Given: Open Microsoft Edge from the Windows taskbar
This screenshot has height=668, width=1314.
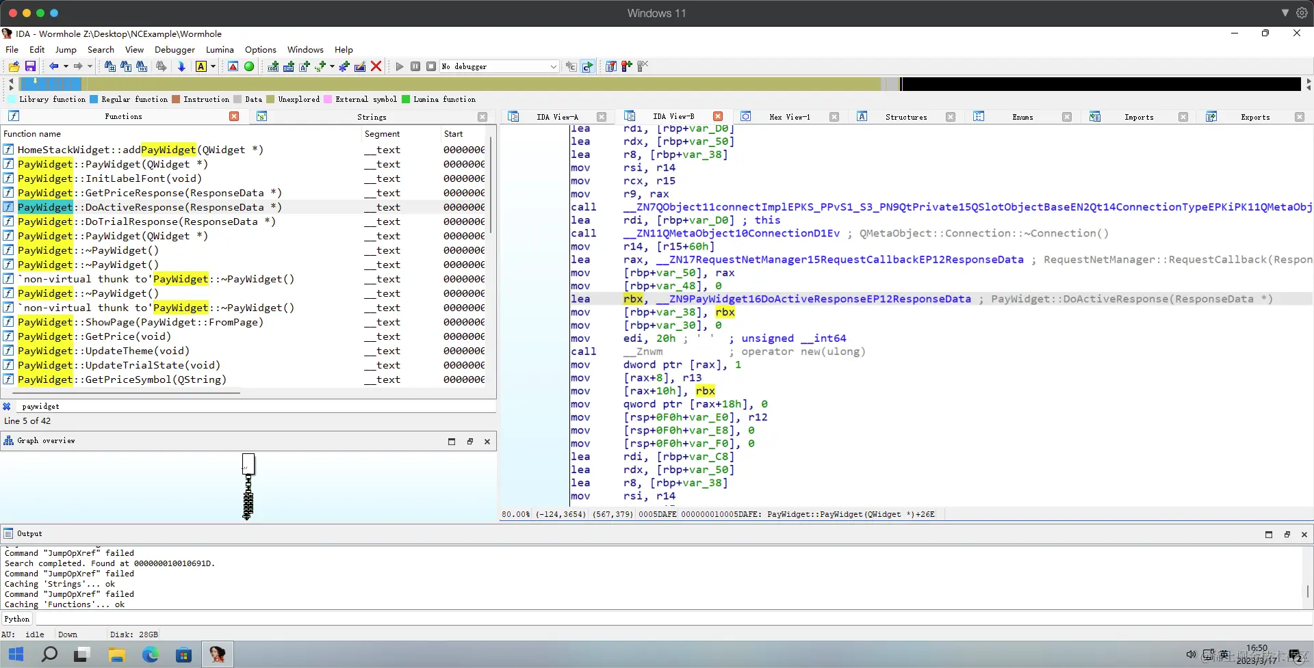Looking at the screenshot, I should coord(150,654).
